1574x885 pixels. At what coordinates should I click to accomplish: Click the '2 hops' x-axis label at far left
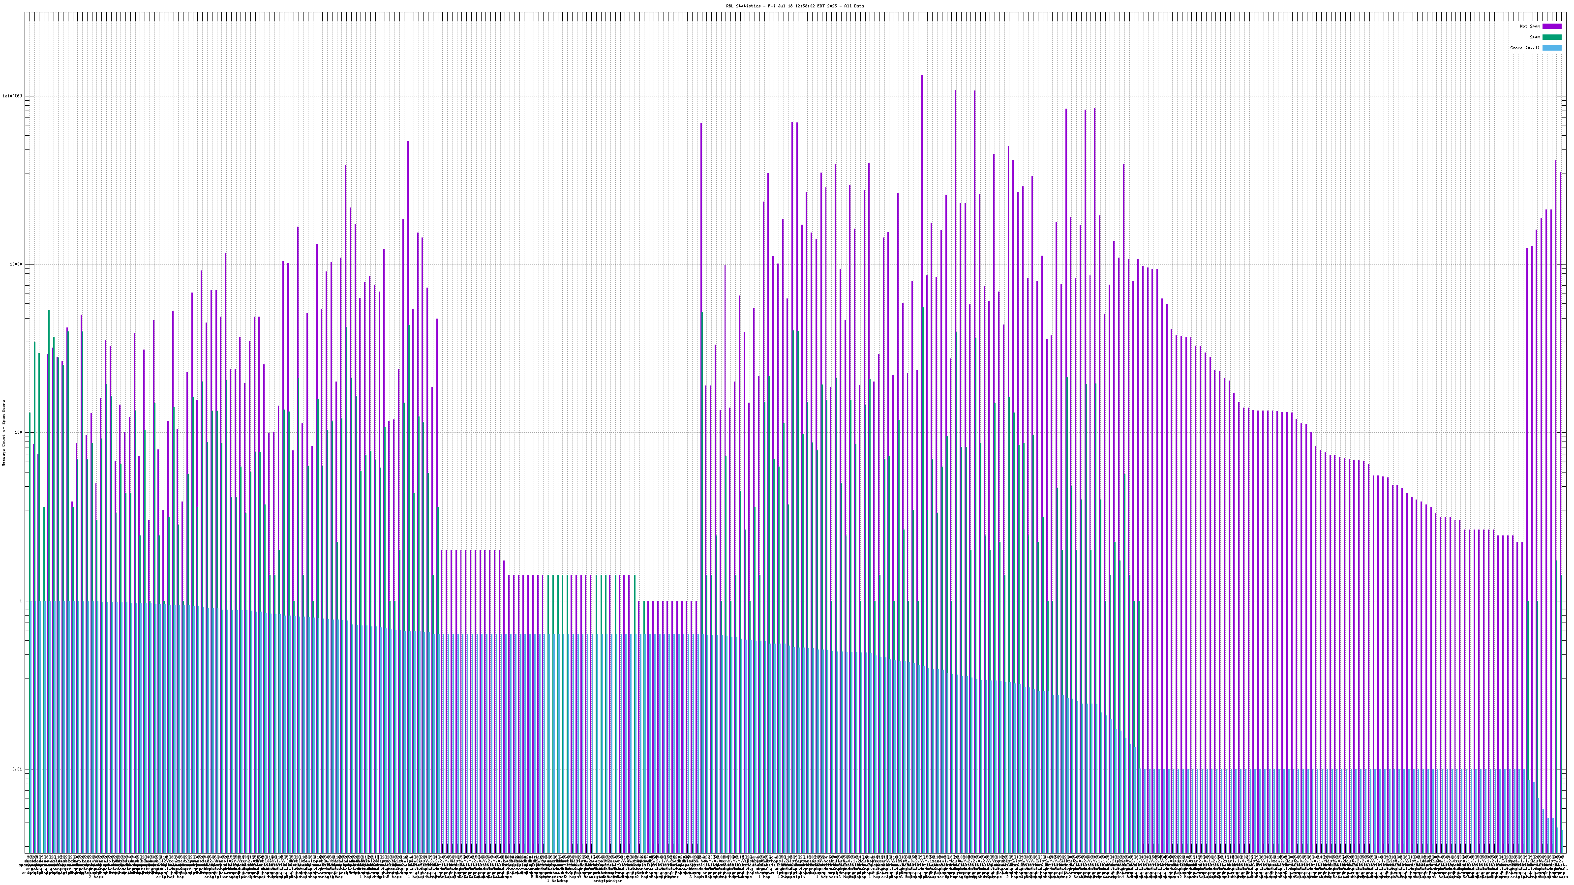[x=95, y=877]
